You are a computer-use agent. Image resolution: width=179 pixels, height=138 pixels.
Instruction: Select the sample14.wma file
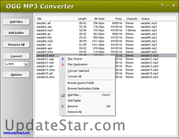coord(45,70)
